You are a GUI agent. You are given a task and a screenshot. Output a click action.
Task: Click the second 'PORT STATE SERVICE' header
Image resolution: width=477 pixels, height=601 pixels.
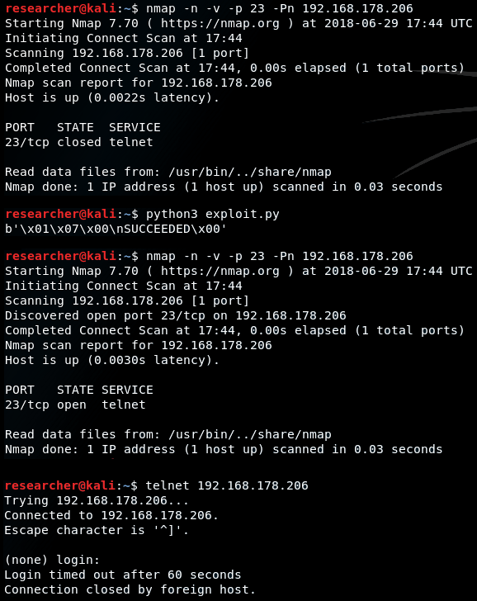pyautogui.click(x=79, y=390)
